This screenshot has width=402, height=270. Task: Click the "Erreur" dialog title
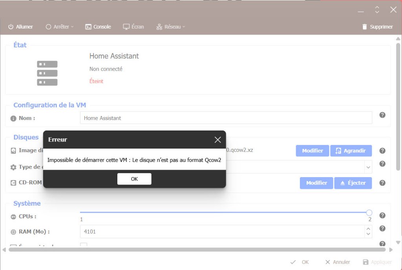(x=58, y=140)
